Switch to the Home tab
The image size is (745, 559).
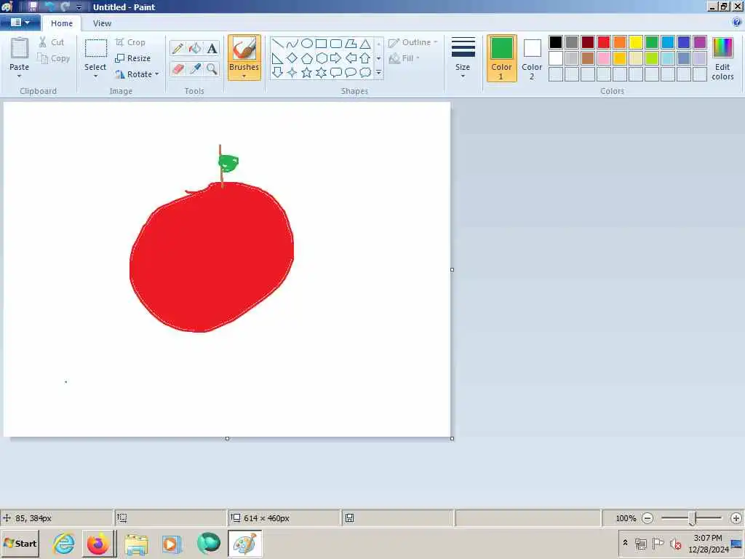point(62,23)
